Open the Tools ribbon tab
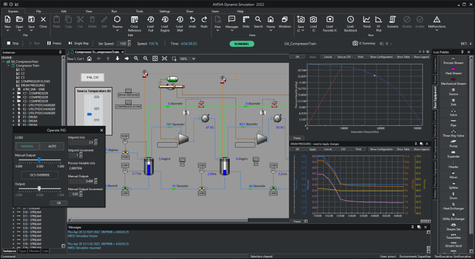The image size is (475, 259). [140, 11]
